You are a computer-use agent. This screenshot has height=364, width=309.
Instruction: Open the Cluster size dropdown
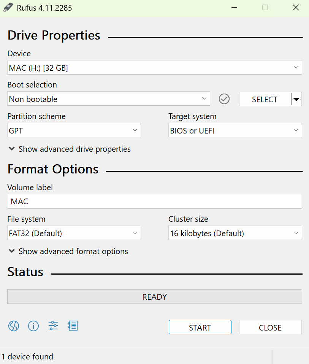point(235,233)
